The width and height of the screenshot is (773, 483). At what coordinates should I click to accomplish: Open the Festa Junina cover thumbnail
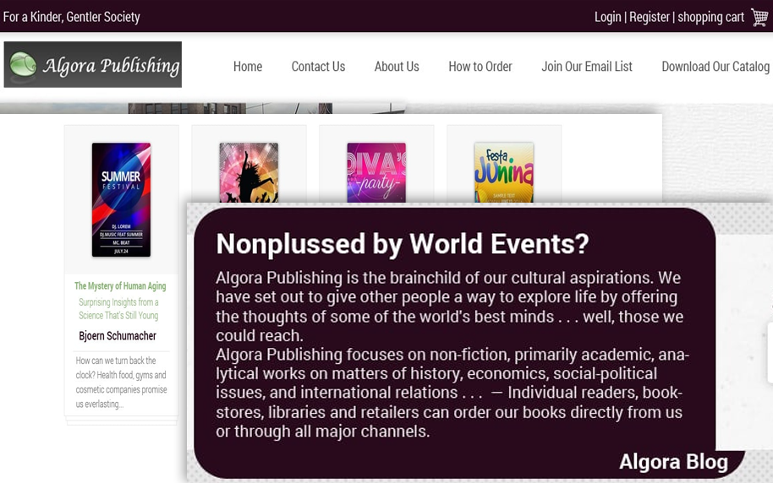pos(504,173)
